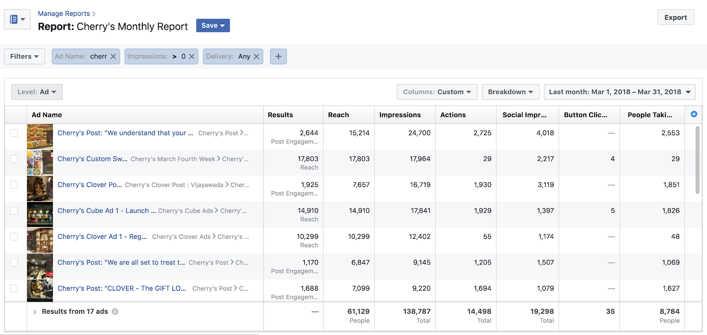Remove the Ad Name cherr filter

pos(113,57)
